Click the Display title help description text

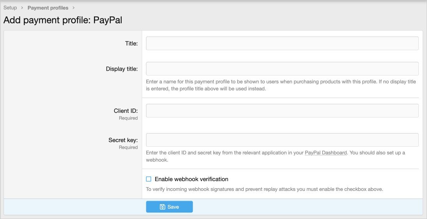coord(281,85)
